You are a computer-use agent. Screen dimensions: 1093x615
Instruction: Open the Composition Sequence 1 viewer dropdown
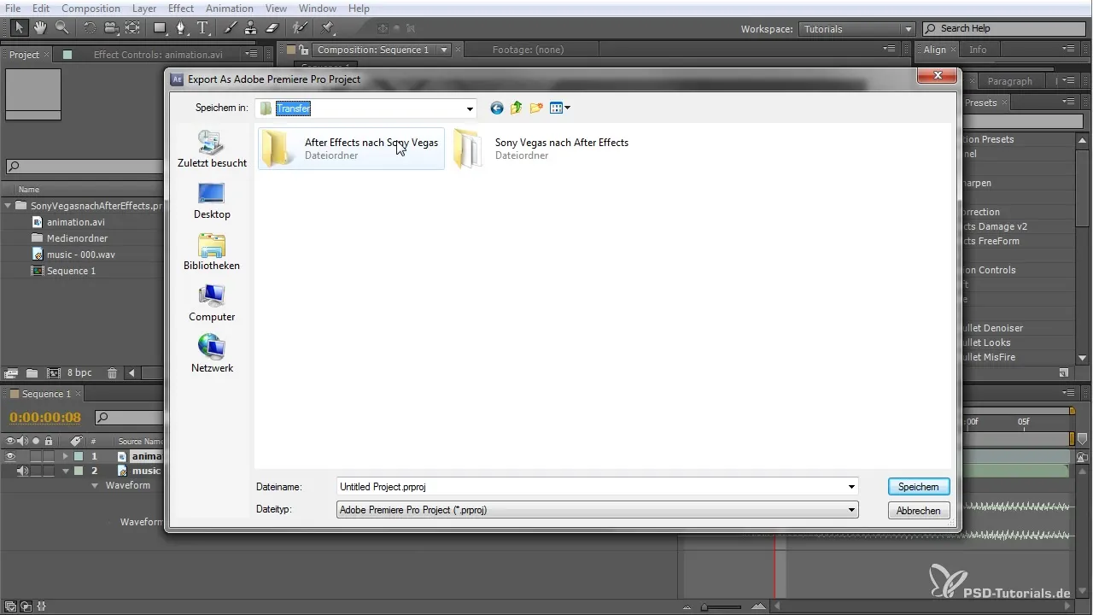point(444,50)
